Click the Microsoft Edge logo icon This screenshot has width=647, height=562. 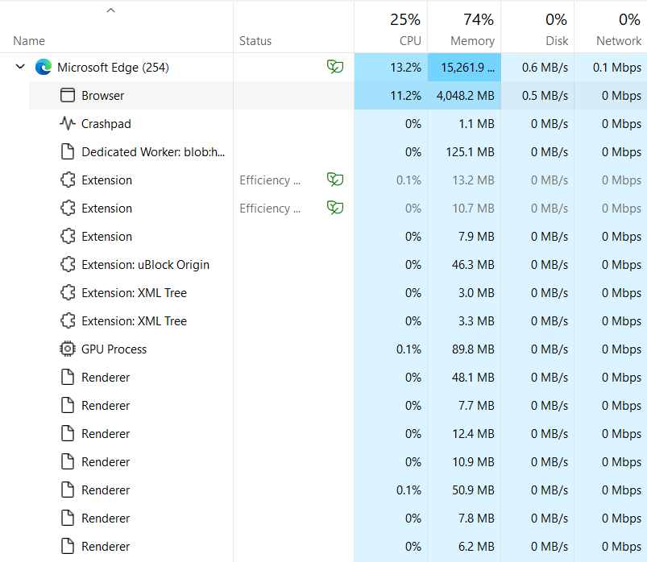click(44, 67)
